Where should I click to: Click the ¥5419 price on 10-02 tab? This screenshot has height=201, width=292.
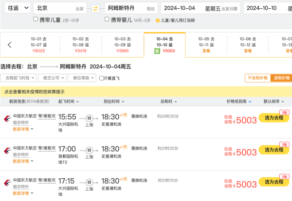81,51
